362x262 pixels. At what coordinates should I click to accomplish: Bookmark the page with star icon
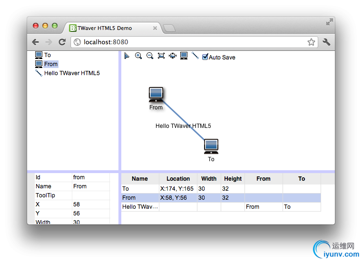(311, 42)
